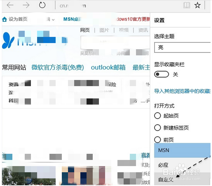
Task: Click the MSN桌面 link in top bar
Action: [x=72, y=19]
